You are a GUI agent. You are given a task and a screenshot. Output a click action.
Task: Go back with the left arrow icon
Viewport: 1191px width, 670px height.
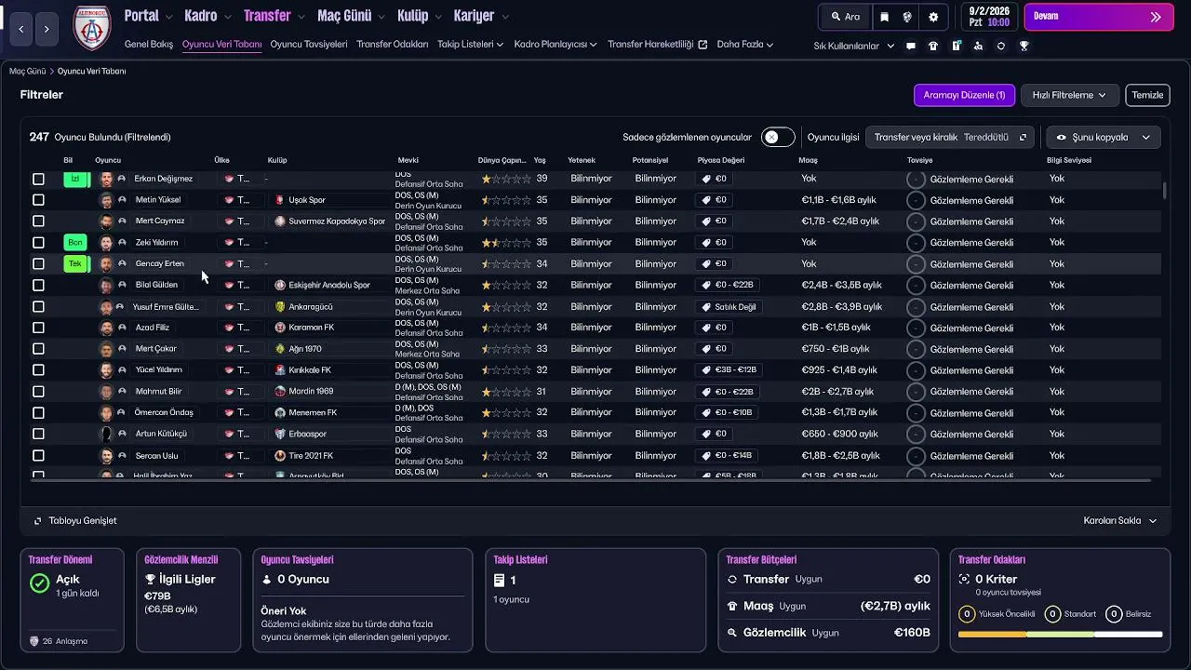coord(21,30)
